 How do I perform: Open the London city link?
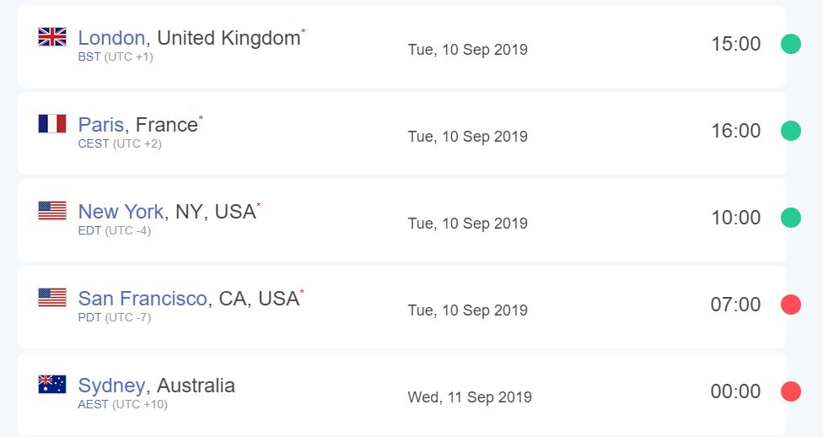(111, 38)
